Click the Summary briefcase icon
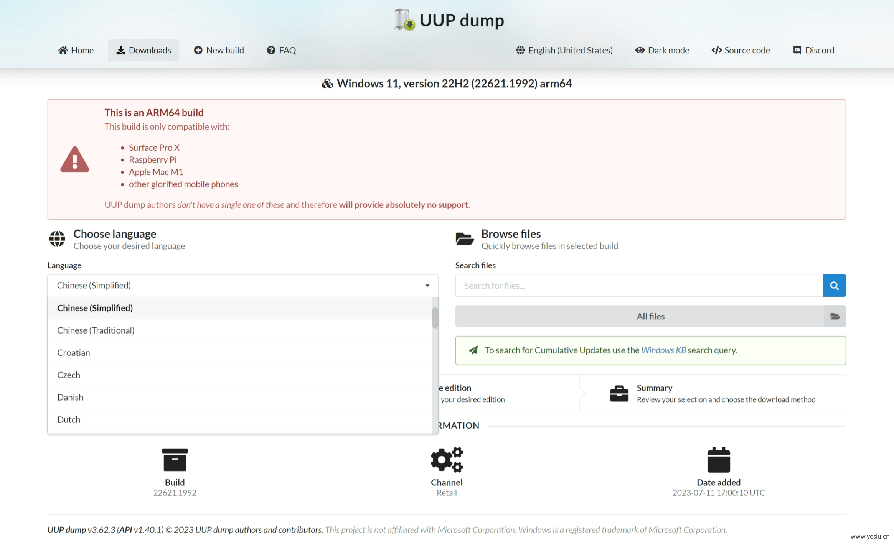The width and height of the screenshot is (894, 544). 619,394
